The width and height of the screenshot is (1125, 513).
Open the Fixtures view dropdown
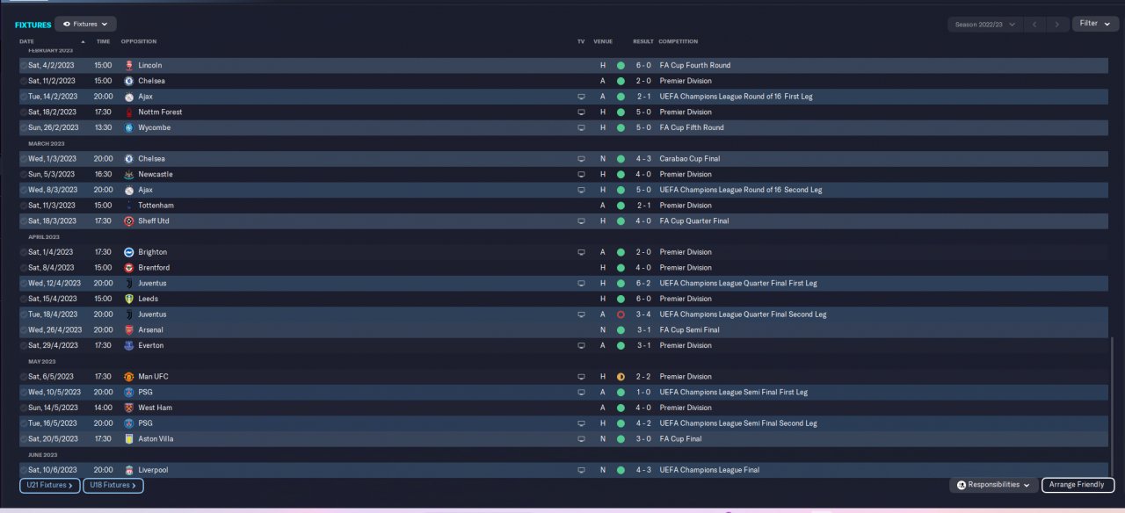pos(85,25)
